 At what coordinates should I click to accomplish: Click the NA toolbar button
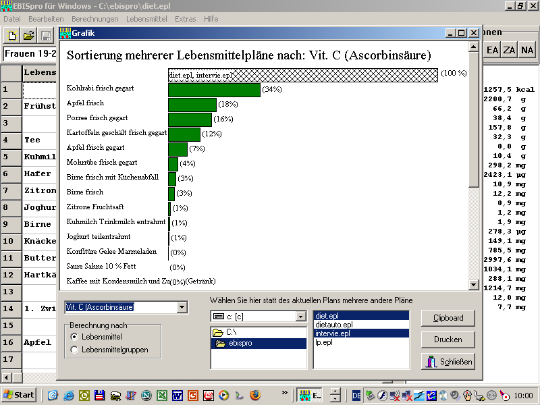526,50
